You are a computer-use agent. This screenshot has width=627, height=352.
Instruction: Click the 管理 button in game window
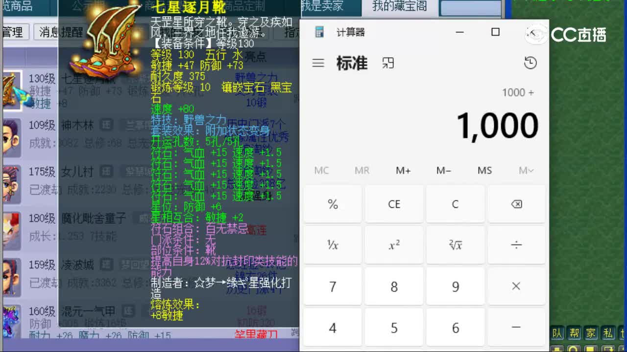point(13,32)
